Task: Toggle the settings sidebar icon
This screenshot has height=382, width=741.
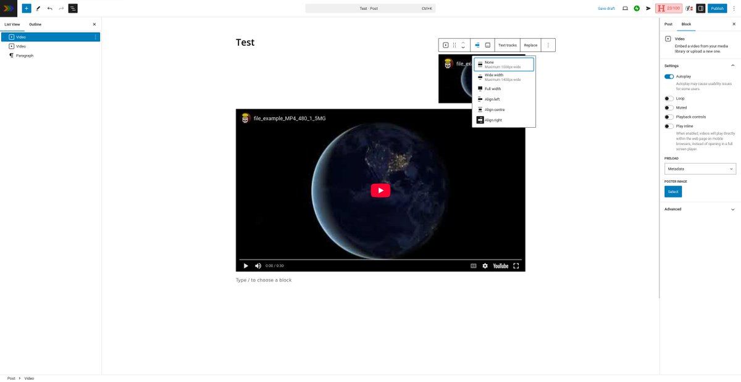Action: tap(701, 8)
